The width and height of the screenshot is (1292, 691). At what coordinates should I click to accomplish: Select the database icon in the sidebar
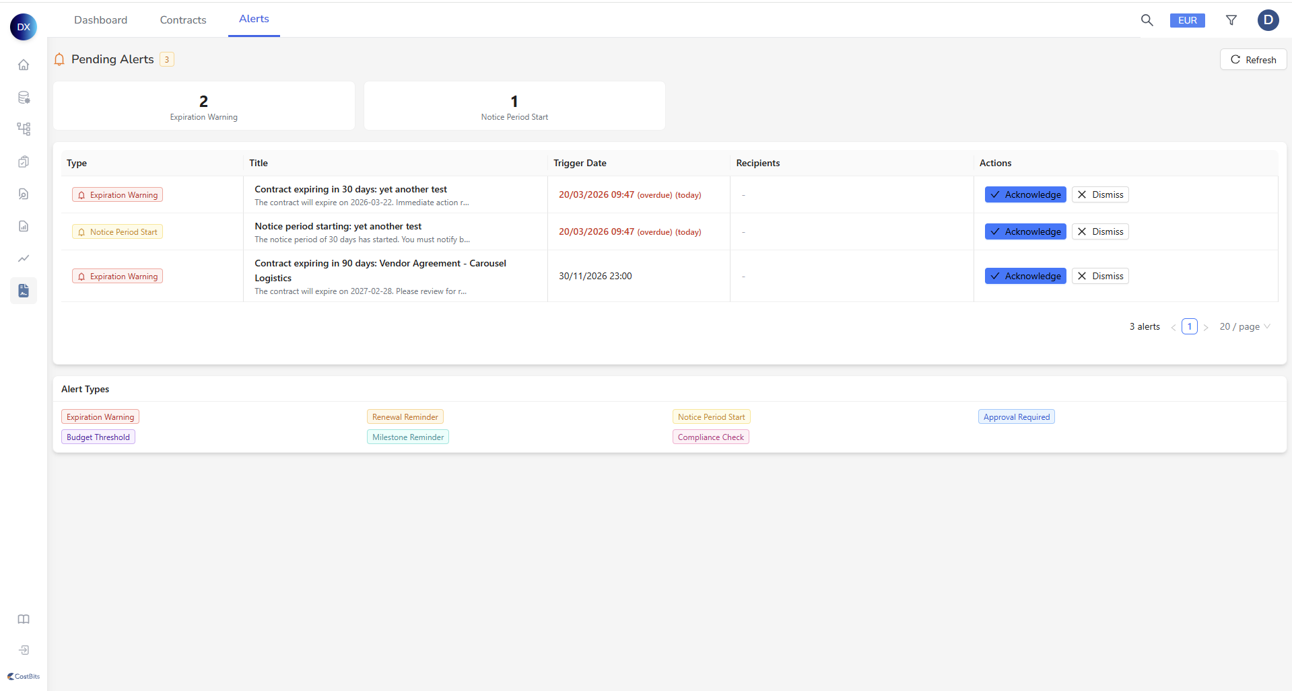[24, 97]
